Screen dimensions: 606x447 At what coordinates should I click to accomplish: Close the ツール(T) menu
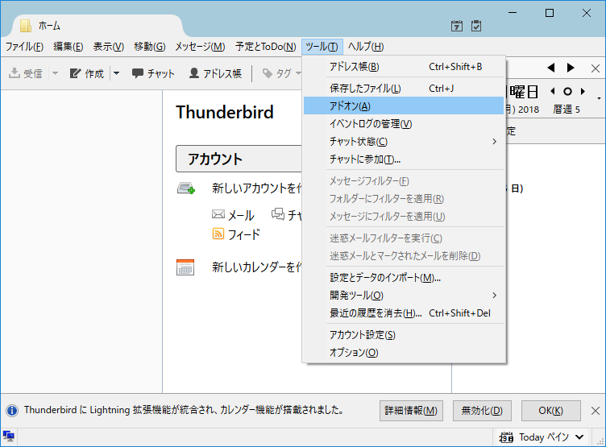[x=322, y=47]
